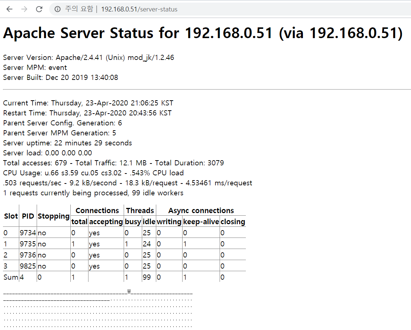Click the Slot column header
411x330 pixels.
pyautogui.click(x=11, y=216)
